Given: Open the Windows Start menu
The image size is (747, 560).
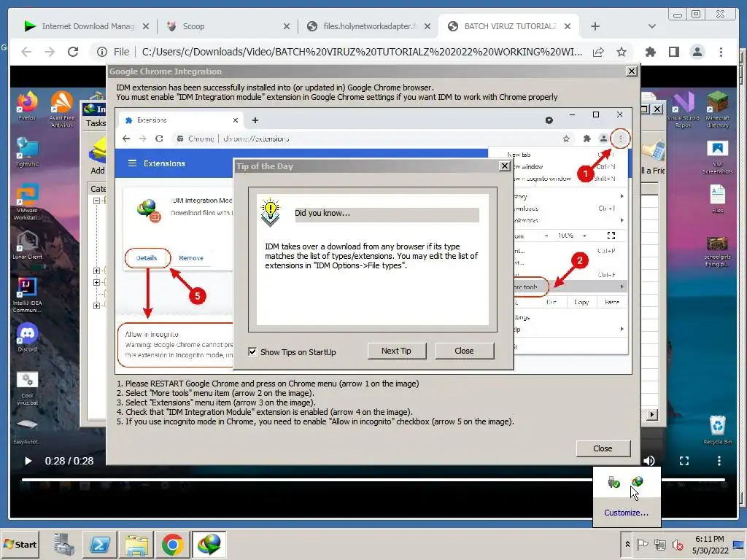Looking at the screenshot, I should coord(20,544).
